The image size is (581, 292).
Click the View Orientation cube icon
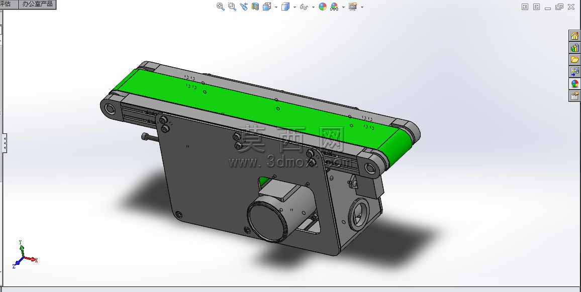(267, 7)
